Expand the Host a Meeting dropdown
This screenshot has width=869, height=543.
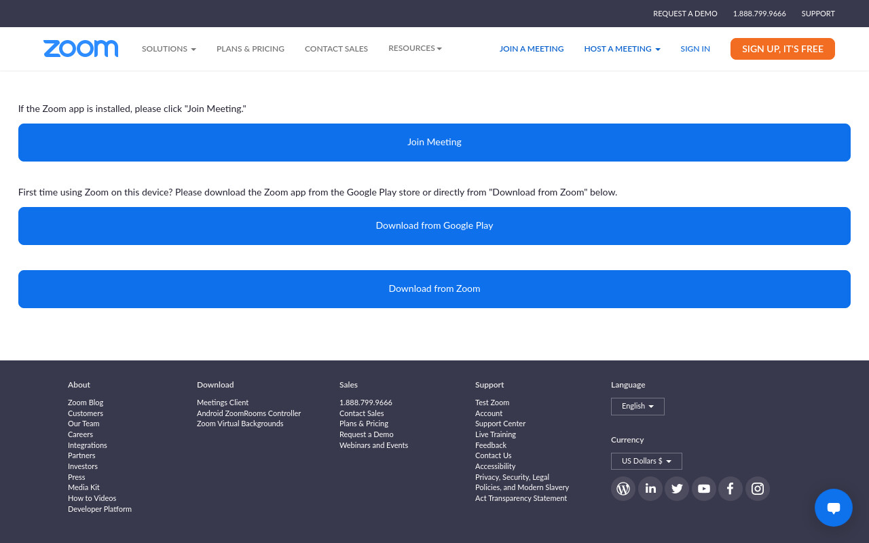click(x=622, y=49)
